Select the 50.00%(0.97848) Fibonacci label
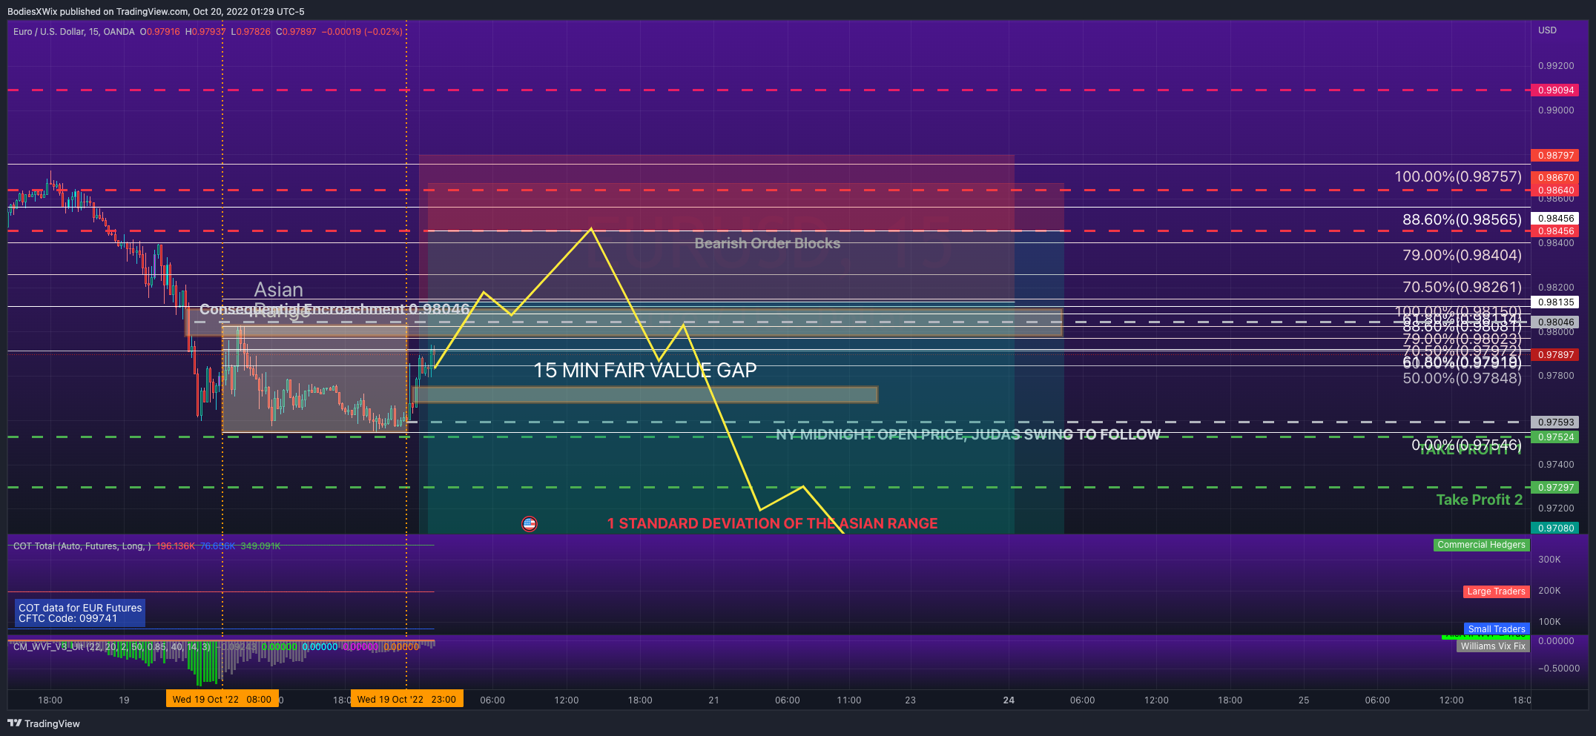Image resolution: width=1596 pixels, height=736 pixels. (1462, 378)
